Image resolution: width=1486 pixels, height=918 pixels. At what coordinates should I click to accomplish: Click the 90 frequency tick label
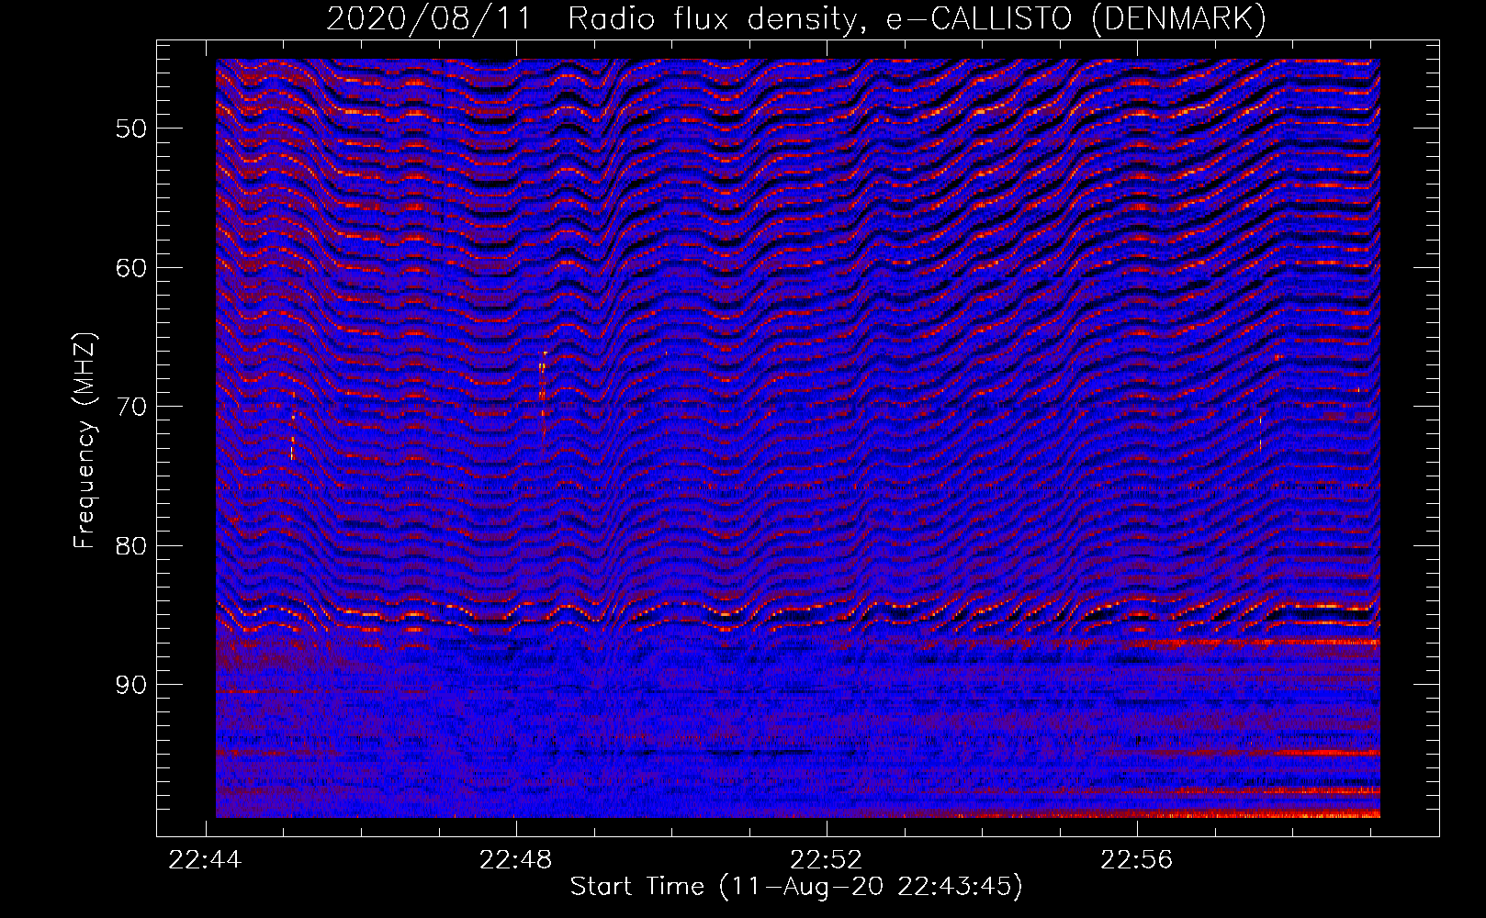tap(130, 686)
